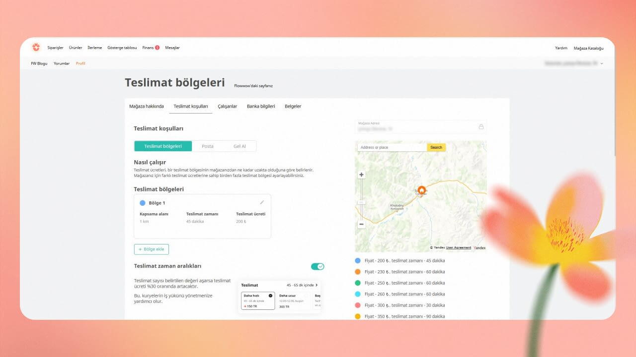636x357 pixels.
Task: Click the 'Nasıl çalışır' heading
Action: pos(150,162)
